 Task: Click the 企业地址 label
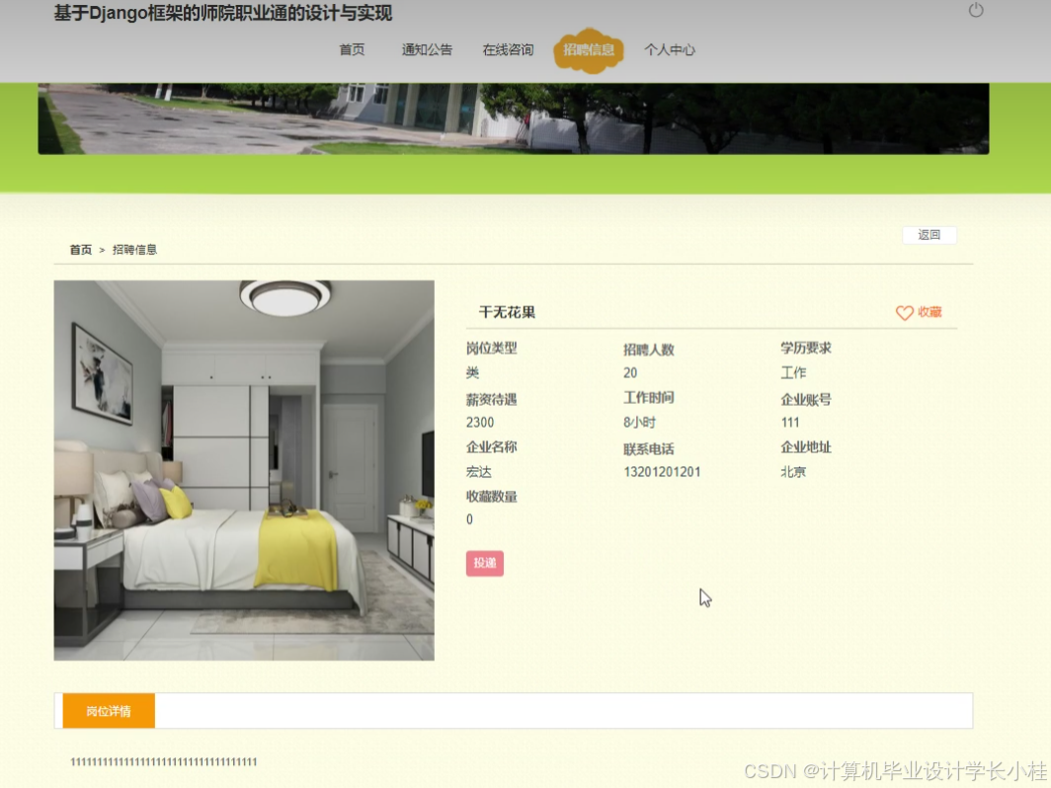click(x=806, y=447)
